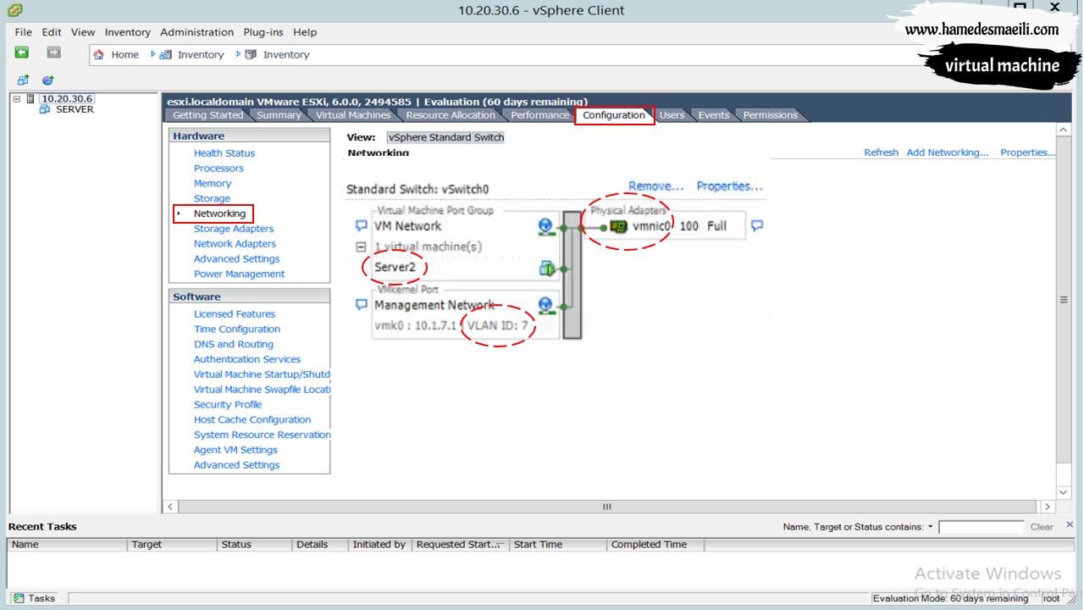The height and width of the screenshot is (610, 1084).
Task: Open Licensed Features in Software list
Action: (235, 314)
